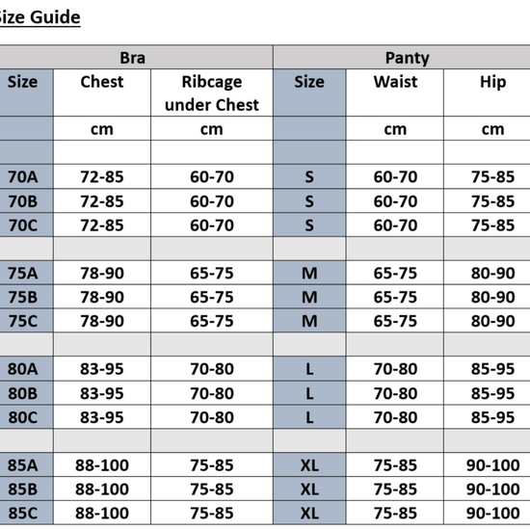Screen dimensions: 530x530
Task: Select the Panty header cell
Action: [x=407, y=58]
